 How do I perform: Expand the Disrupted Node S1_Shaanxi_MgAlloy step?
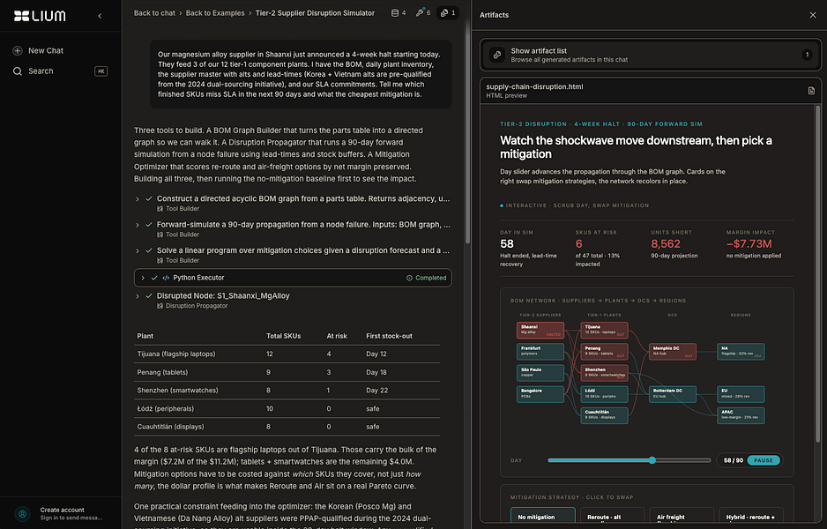coord(138,296)
